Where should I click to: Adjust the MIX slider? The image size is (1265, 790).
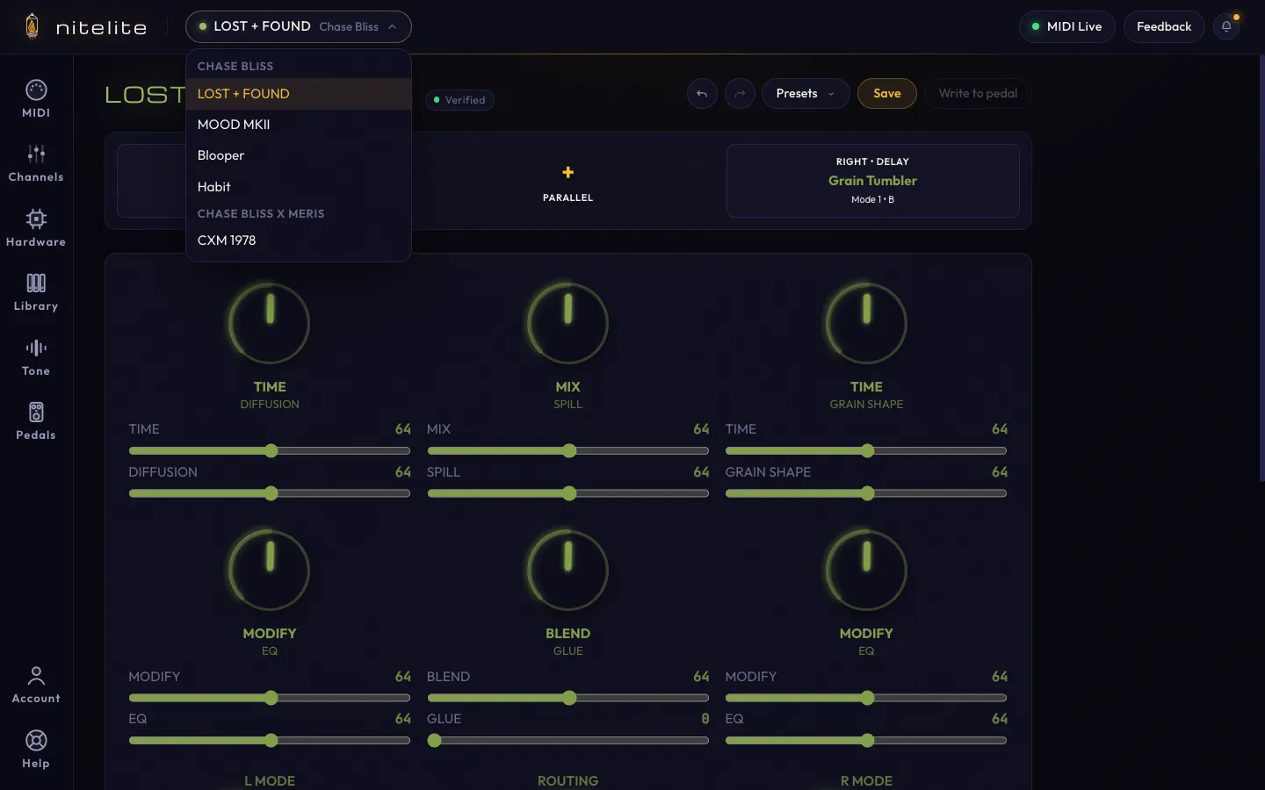point(567,451)
